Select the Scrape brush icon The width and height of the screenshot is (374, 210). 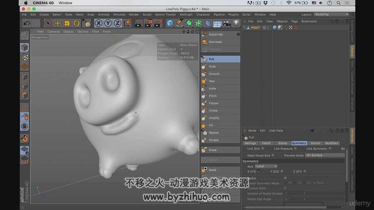click(x=204, y=140)
